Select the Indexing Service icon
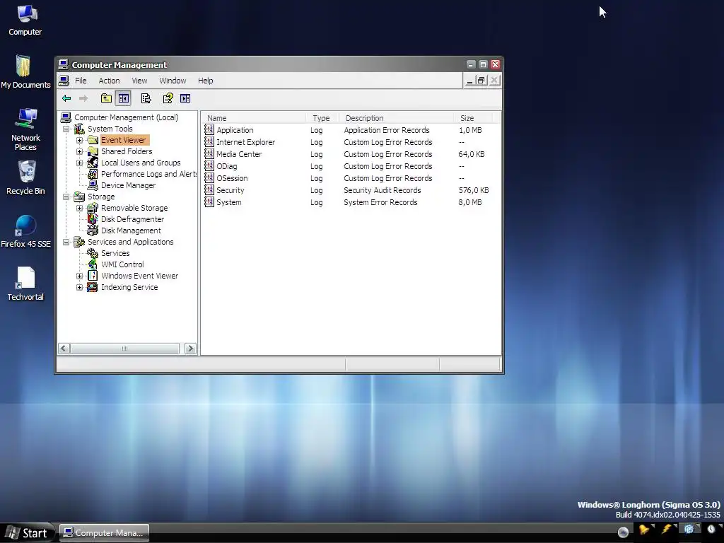The image size is (724, 543). tap(93, 287)
